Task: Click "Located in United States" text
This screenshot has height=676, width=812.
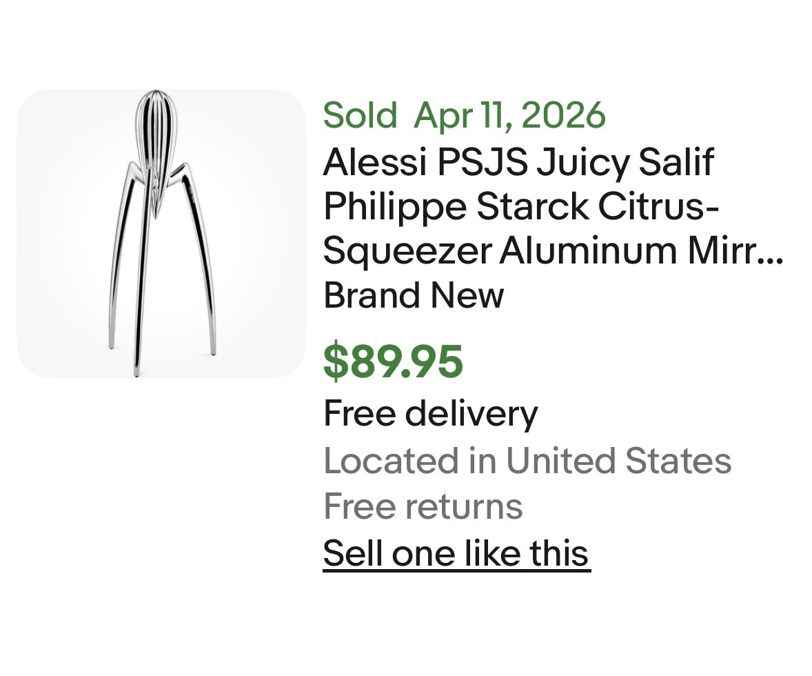Action: click(x=527, y=461)
